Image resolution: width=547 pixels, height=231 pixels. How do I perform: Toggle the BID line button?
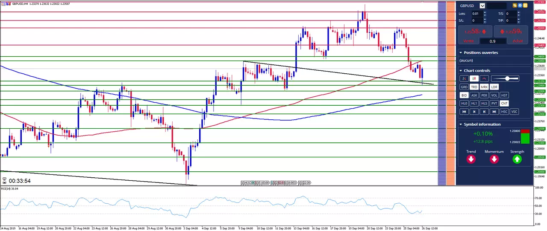pos(464,95)
